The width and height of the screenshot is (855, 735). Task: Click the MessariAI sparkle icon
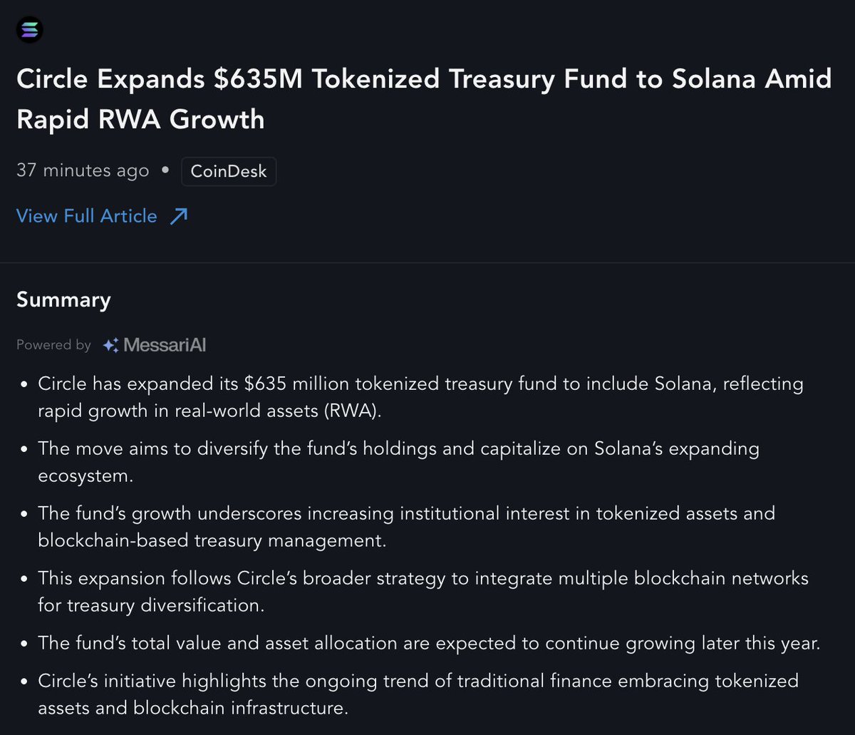point(110,345)
